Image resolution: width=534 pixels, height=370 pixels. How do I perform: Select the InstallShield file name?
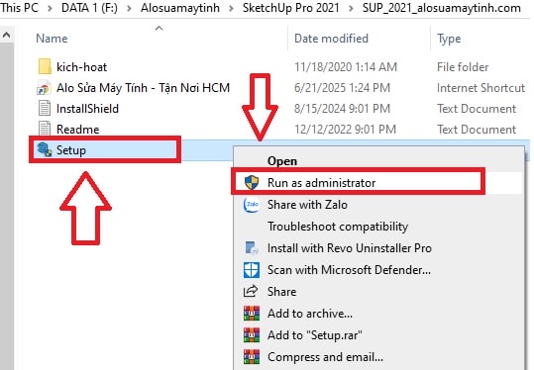pyautogui.click(x=87, y=109)
